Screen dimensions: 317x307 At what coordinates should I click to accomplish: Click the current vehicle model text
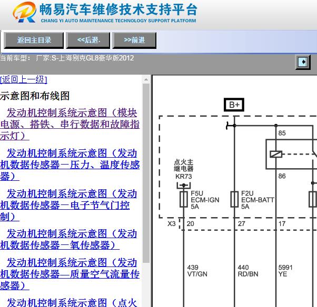(x=67, y=58)
